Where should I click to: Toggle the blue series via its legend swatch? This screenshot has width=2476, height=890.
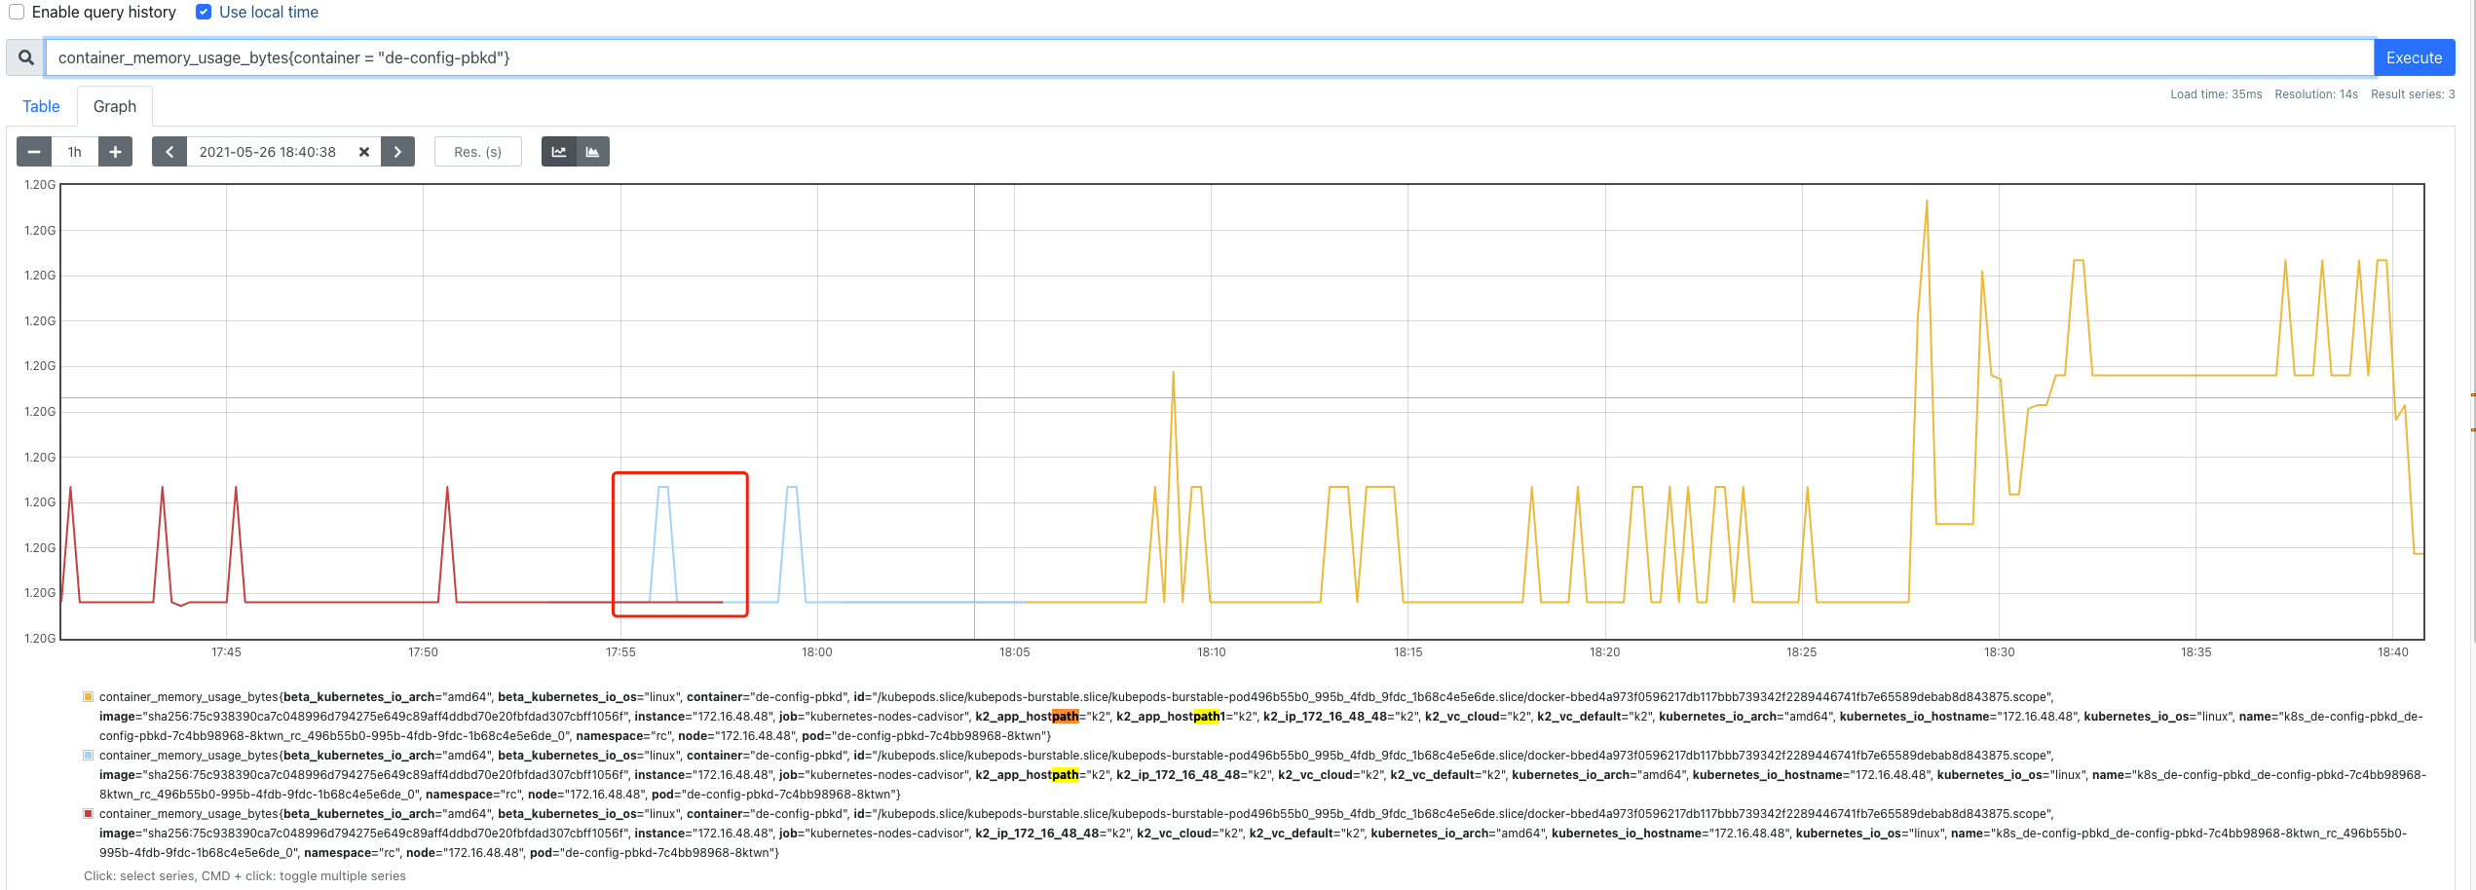click(x=89, y=755)
